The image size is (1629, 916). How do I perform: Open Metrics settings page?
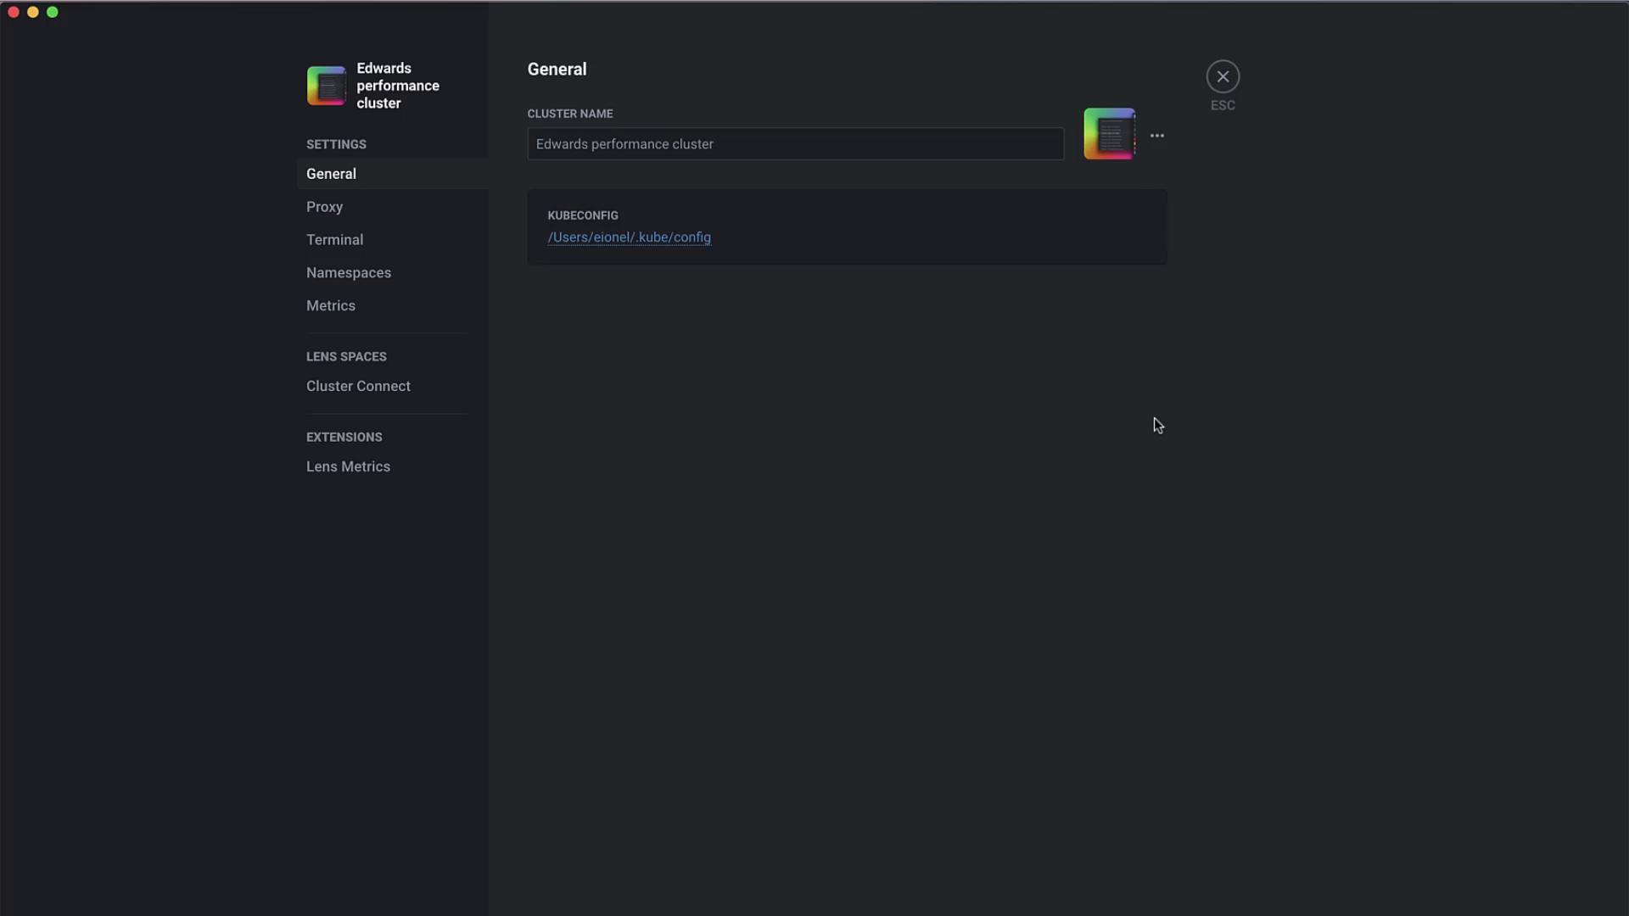coord(330,306)
